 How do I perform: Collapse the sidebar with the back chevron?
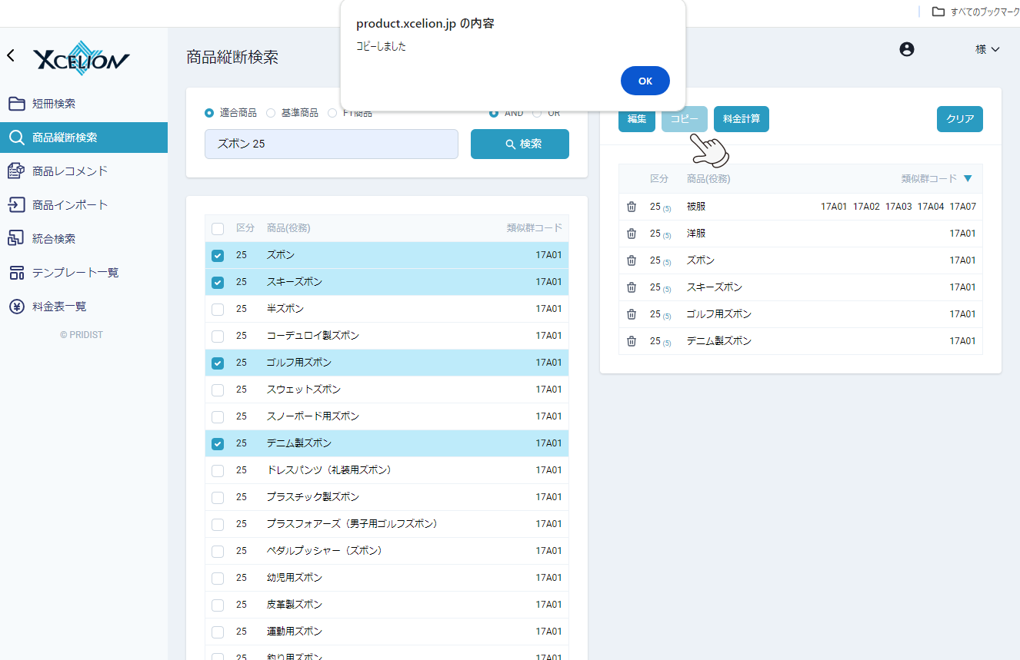click(11, 55)
